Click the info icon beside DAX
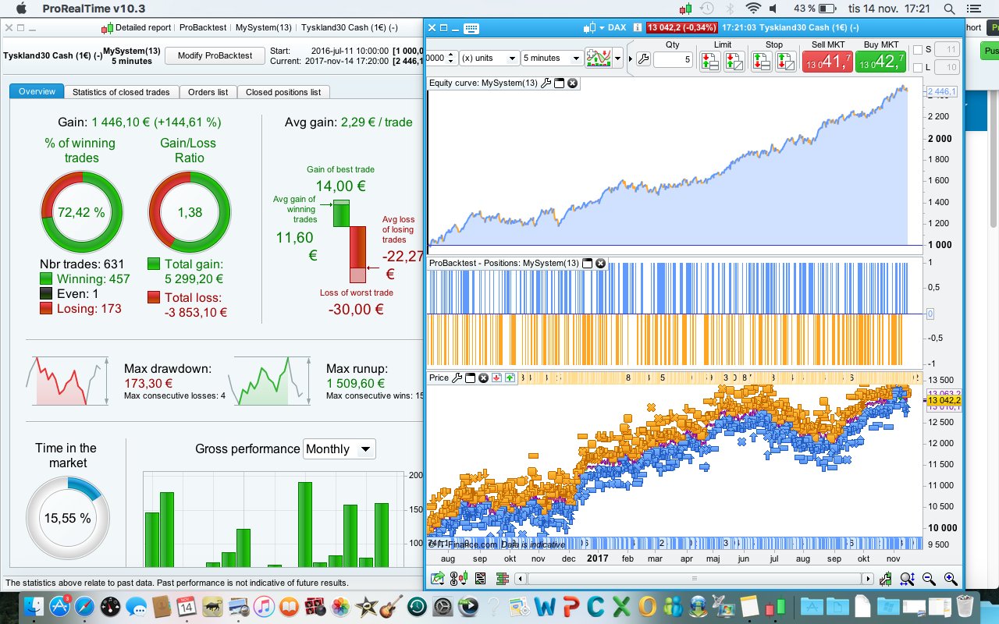The height and width of the screenshot is (624, 999). tap(638, 27)
